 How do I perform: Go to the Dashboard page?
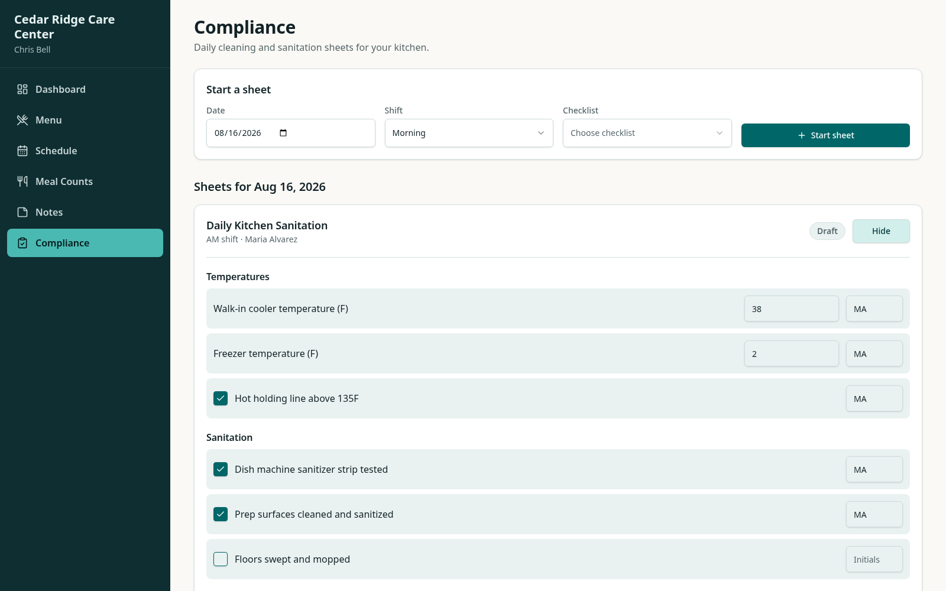85,89
